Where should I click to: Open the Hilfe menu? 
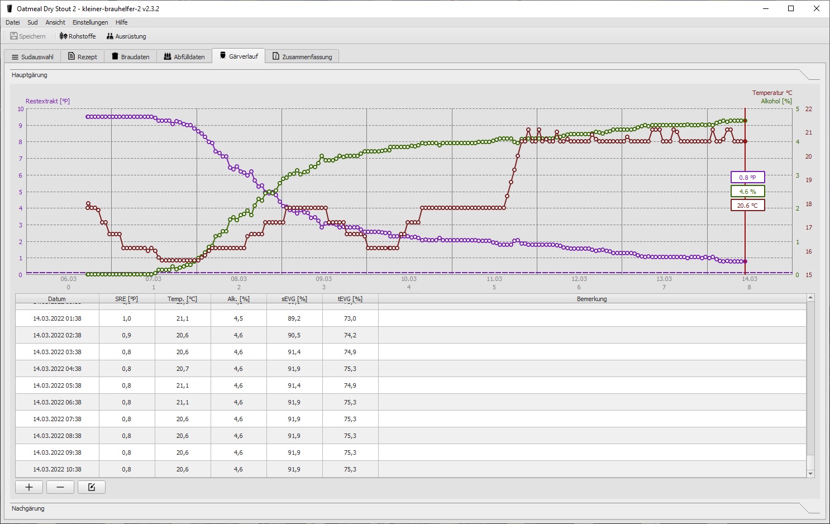coord(121,22)
